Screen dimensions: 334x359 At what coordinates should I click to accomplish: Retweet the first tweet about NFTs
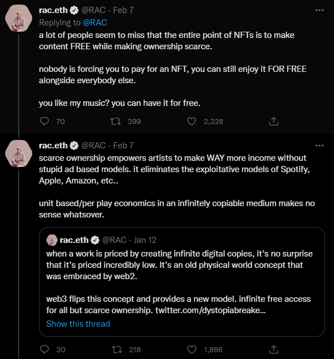[116, 121]
